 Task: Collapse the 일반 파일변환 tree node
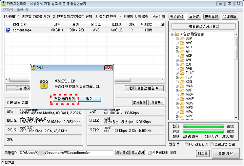[x=172, y=34]
